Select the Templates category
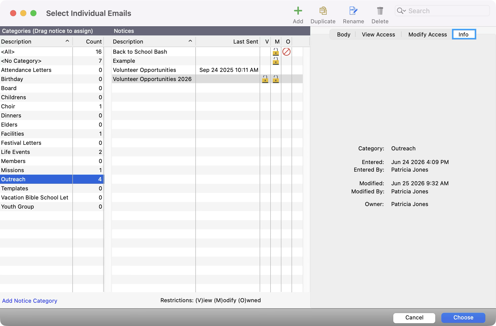 (52, 189)
